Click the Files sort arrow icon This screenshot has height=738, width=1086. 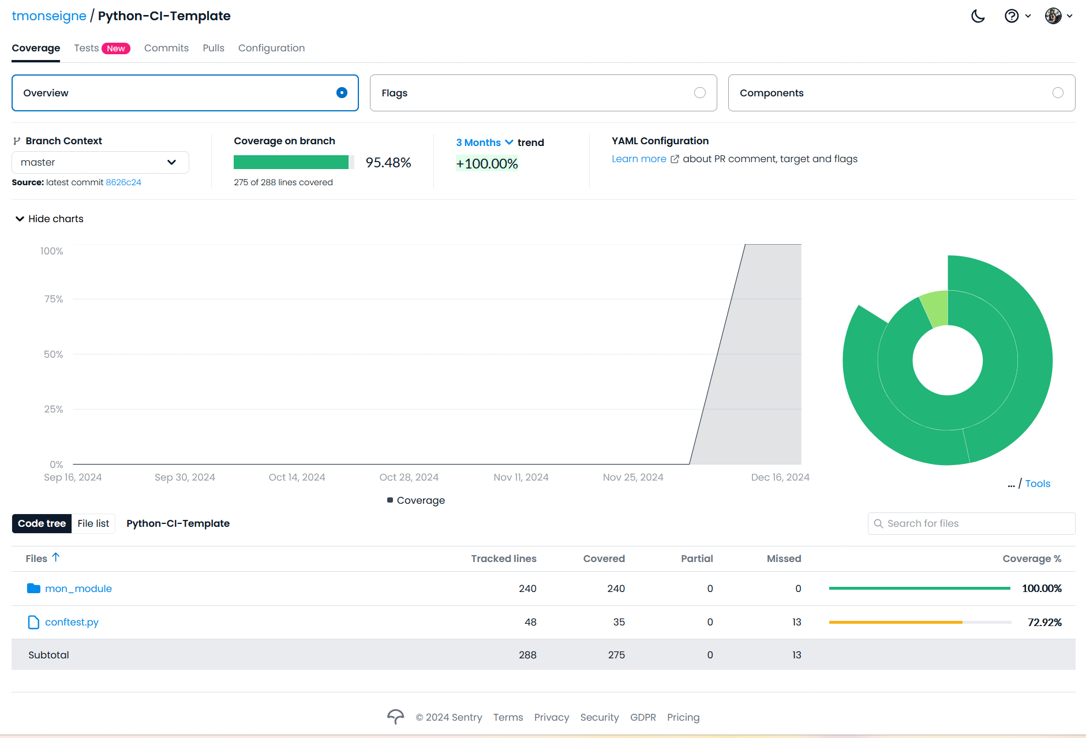point(56,557)
